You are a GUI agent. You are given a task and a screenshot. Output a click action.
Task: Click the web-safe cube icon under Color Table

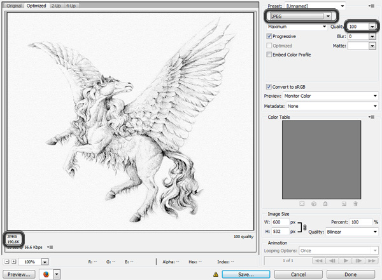[313, 204]
